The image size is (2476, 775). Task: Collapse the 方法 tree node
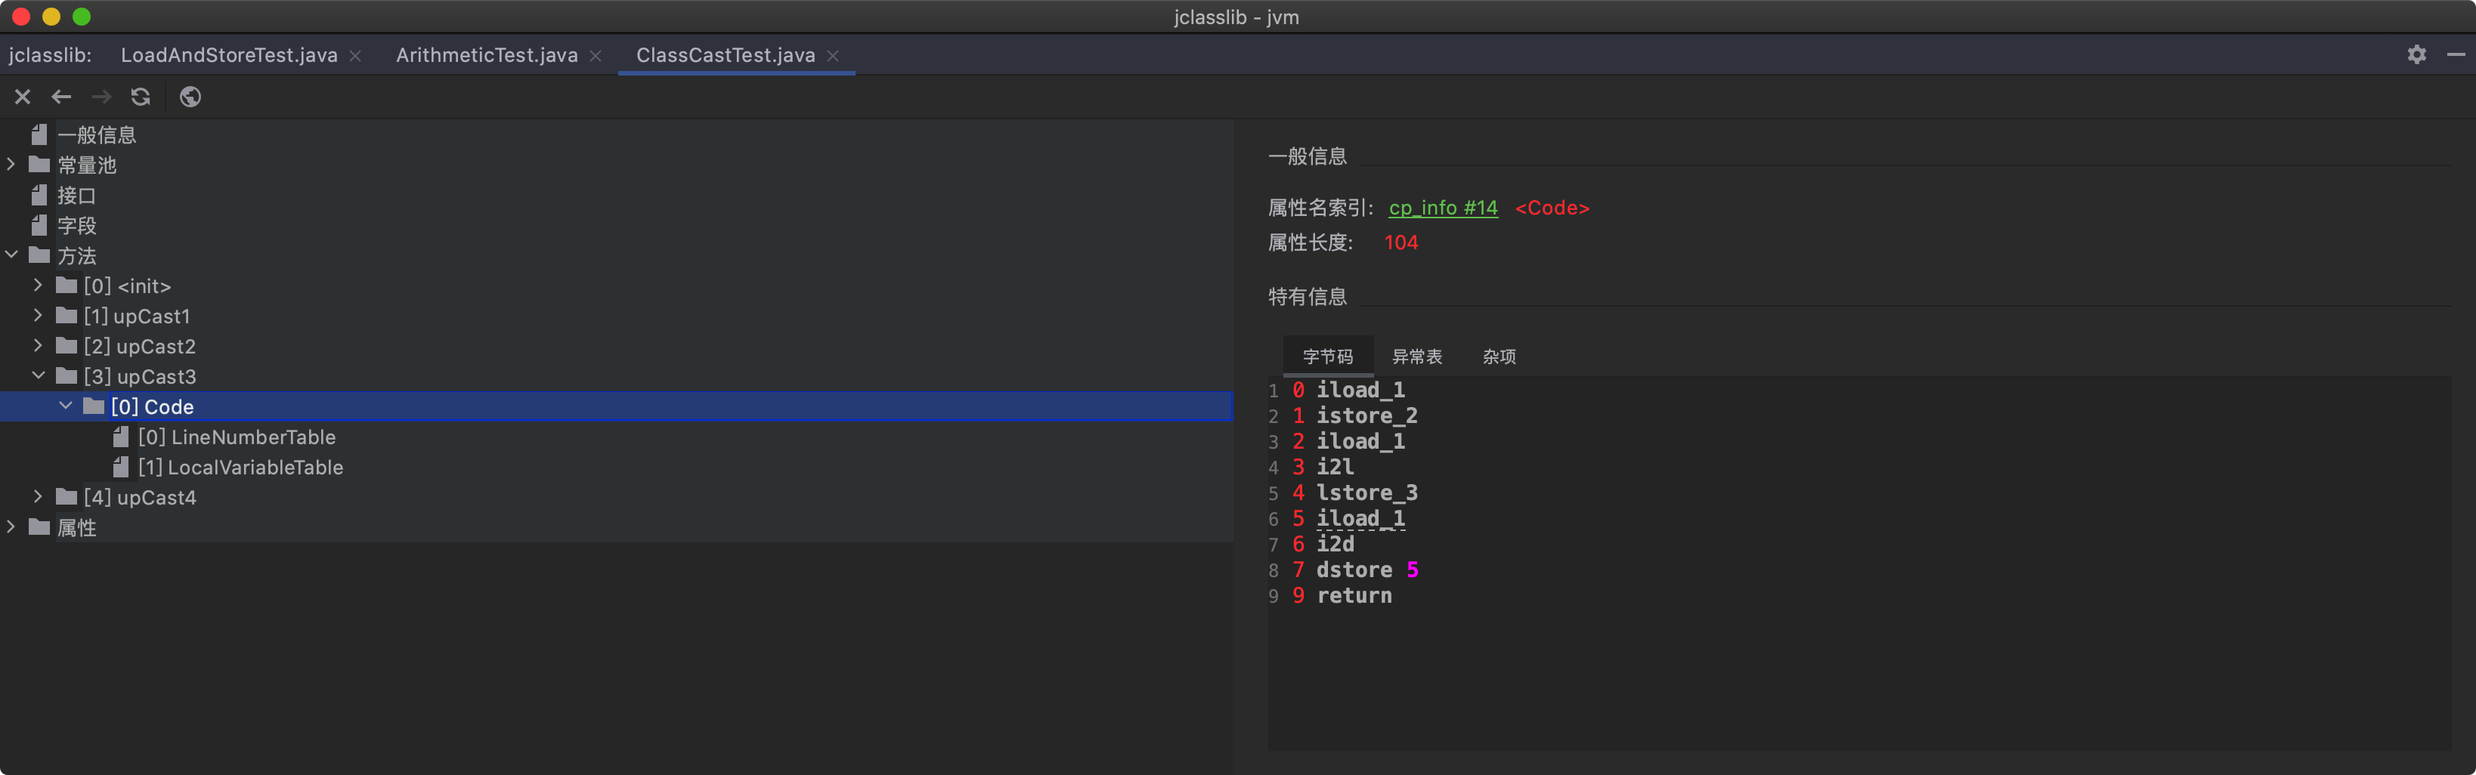pos(11,255)
